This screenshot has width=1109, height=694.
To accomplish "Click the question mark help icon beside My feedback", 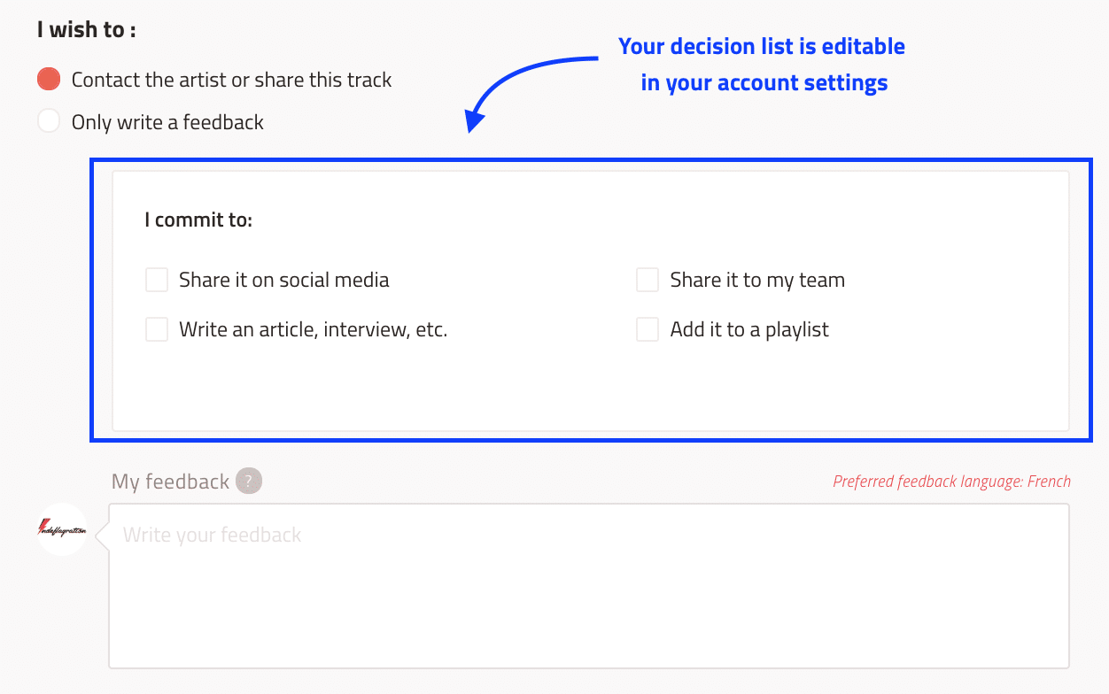I will (249, 481).
